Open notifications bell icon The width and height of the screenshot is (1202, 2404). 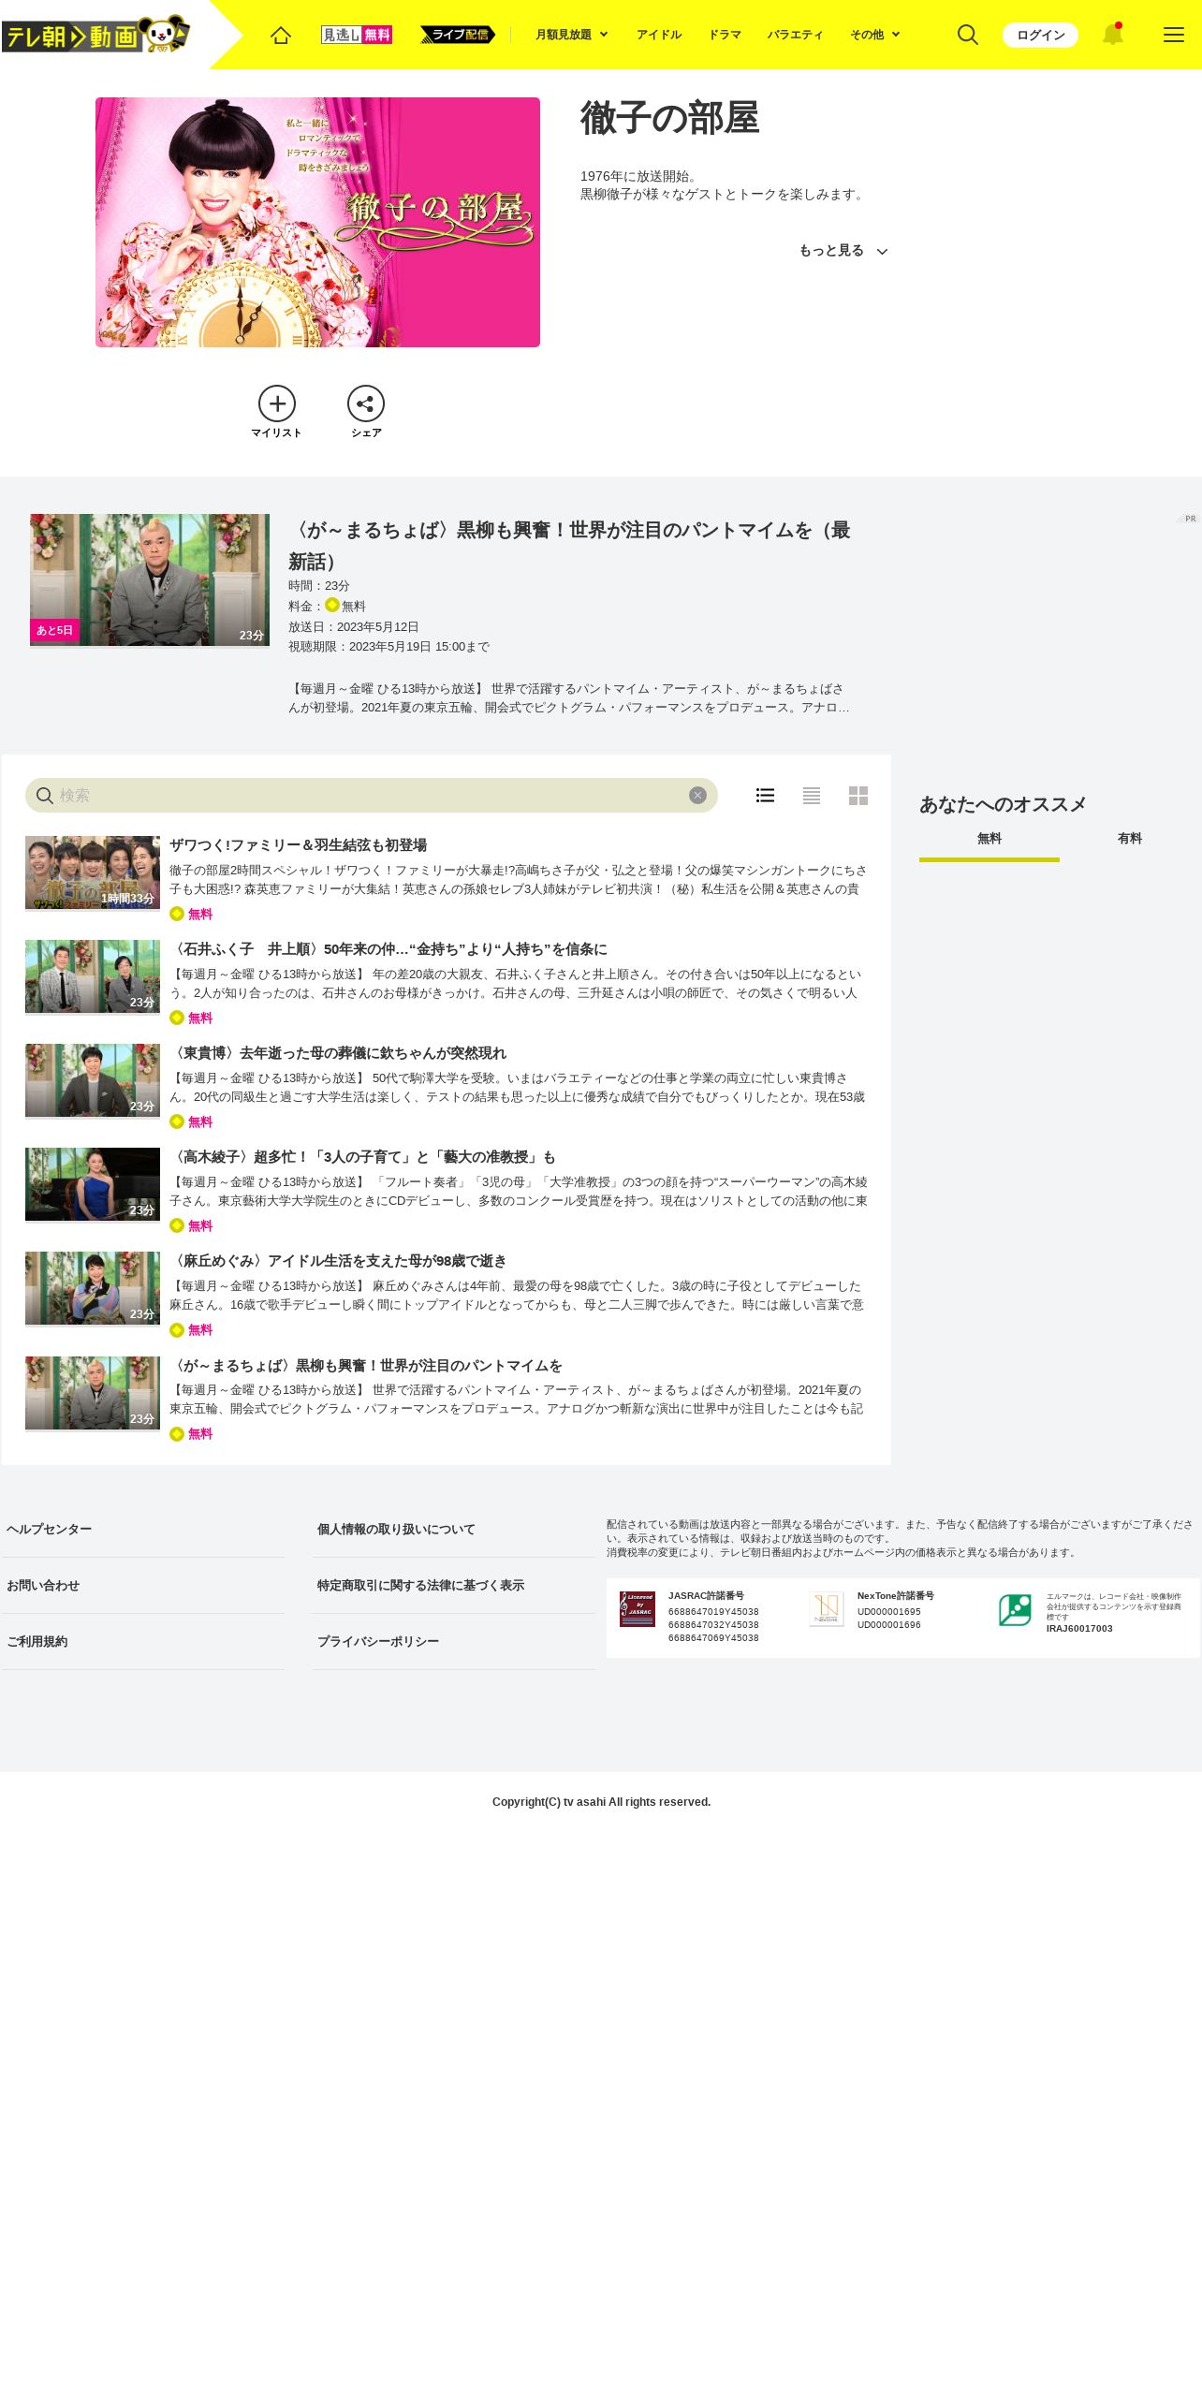(1112, 35)
